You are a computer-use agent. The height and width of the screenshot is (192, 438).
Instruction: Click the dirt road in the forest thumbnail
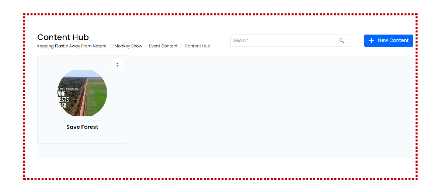pyautogui.click(x=83, y=100)
